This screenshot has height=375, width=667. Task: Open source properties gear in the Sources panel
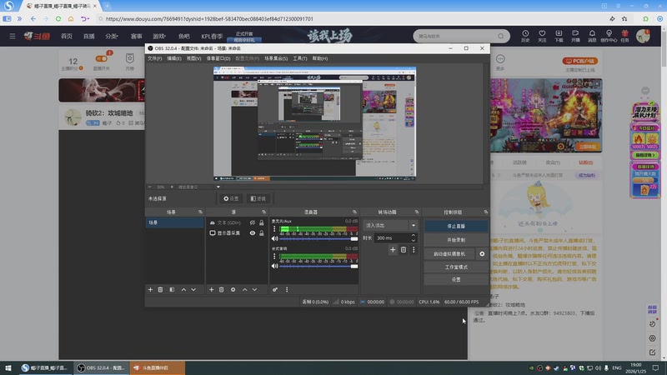pyautogui.click(x=233, y=289)
